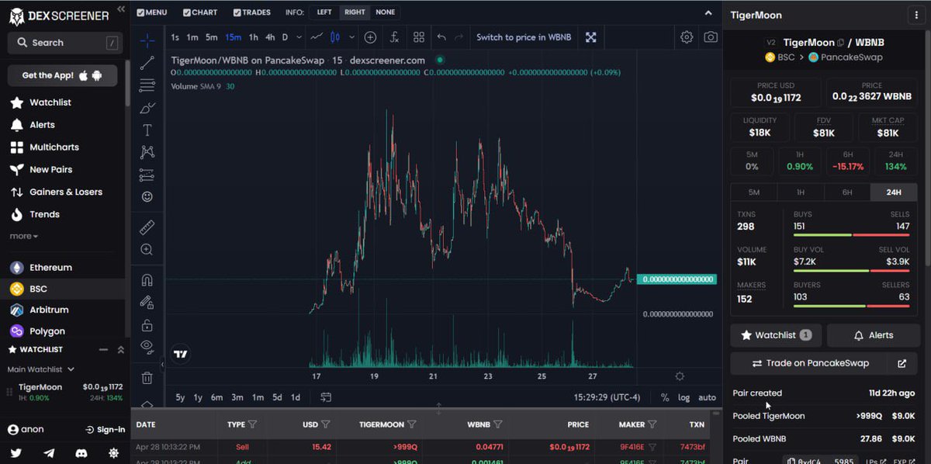Open the forecasting and measurement tools
This screenshot has height=464, width=931.
[147, 175]
